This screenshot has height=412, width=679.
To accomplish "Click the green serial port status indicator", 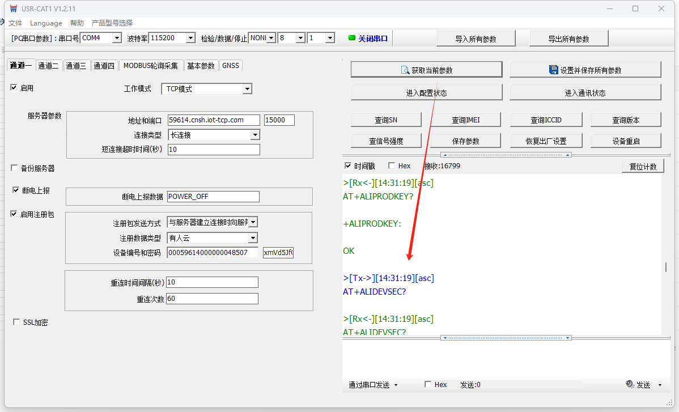I will click(x=351, y=38).
